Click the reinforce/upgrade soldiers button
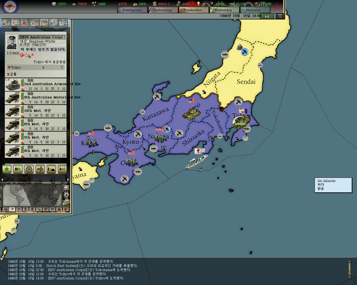This screenshot has height=285, width=357. [x=18, y=169]
